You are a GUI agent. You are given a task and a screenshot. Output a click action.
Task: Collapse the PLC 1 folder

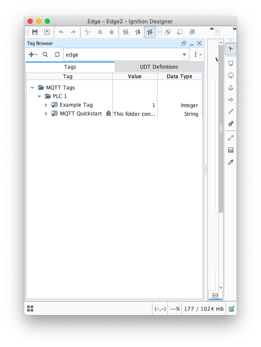pos(39,96)
